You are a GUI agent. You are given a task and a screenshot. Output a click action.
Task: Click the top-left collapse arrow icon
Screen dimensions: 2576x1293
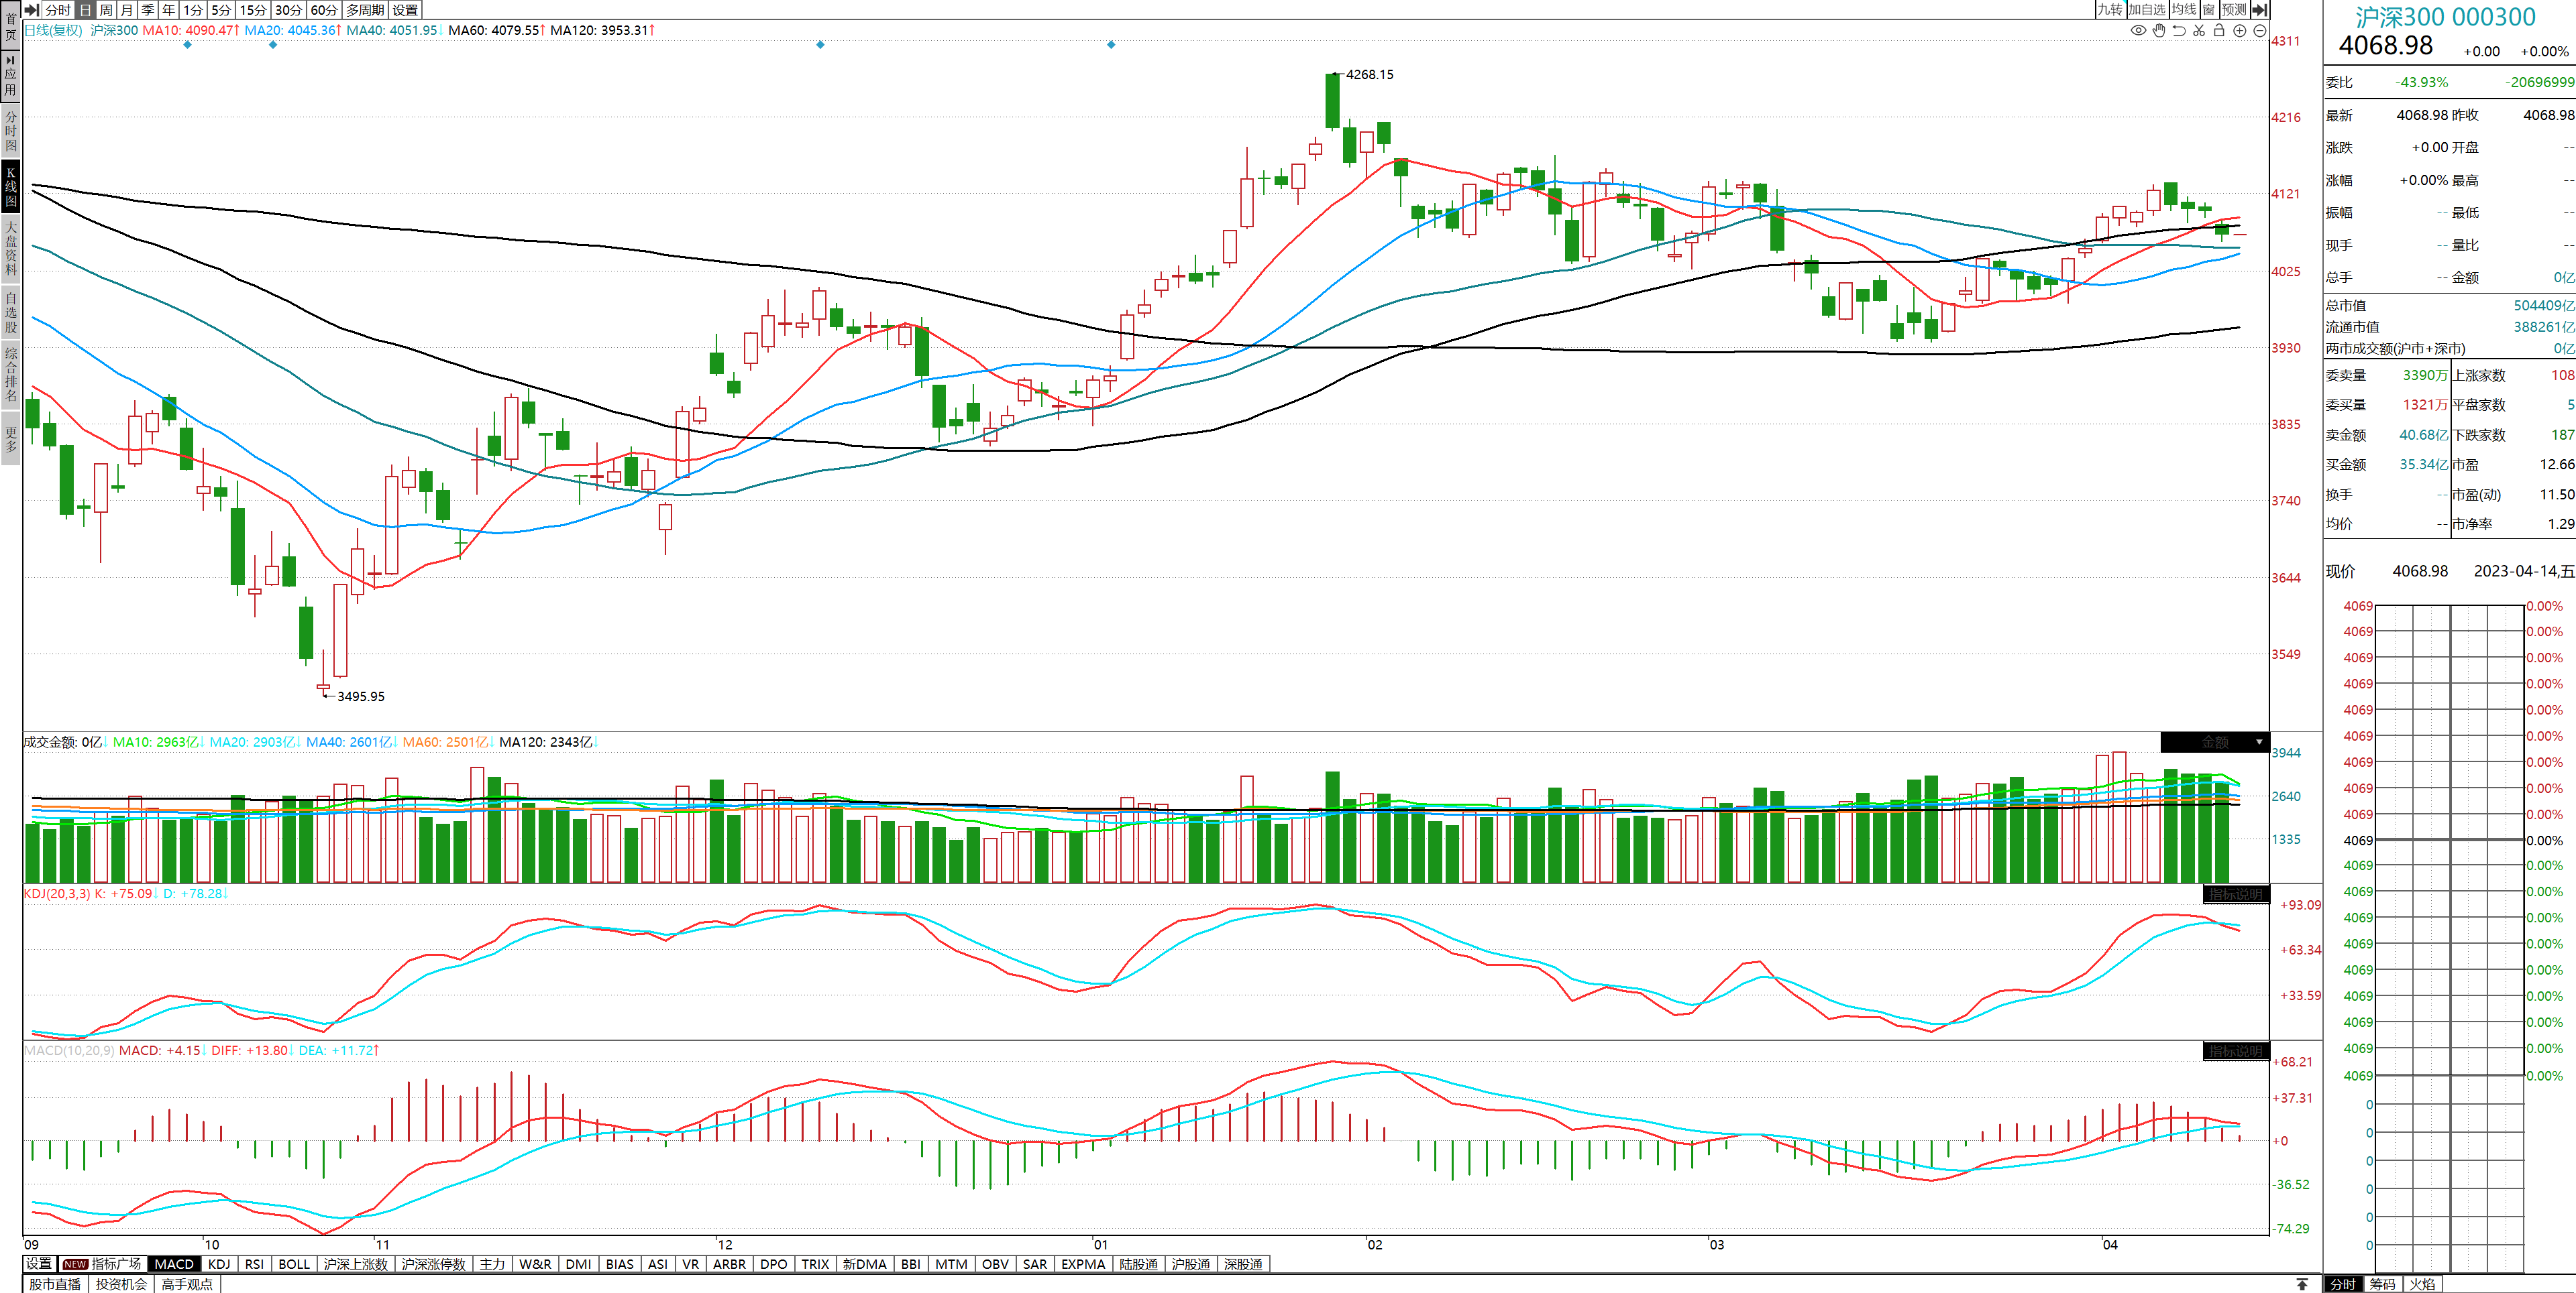(32, 10)
